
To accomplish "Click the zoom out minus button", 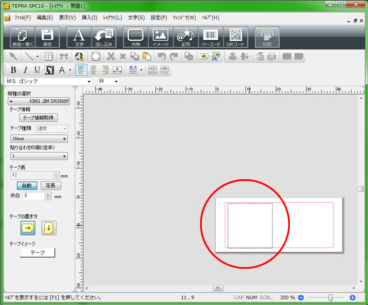I will 301,298.
